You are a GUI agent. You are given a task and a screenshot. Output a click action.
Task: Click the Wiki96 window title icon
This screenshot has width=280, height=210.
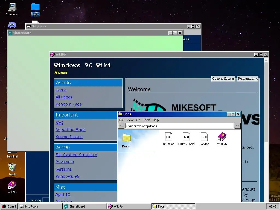click(52, 54)
